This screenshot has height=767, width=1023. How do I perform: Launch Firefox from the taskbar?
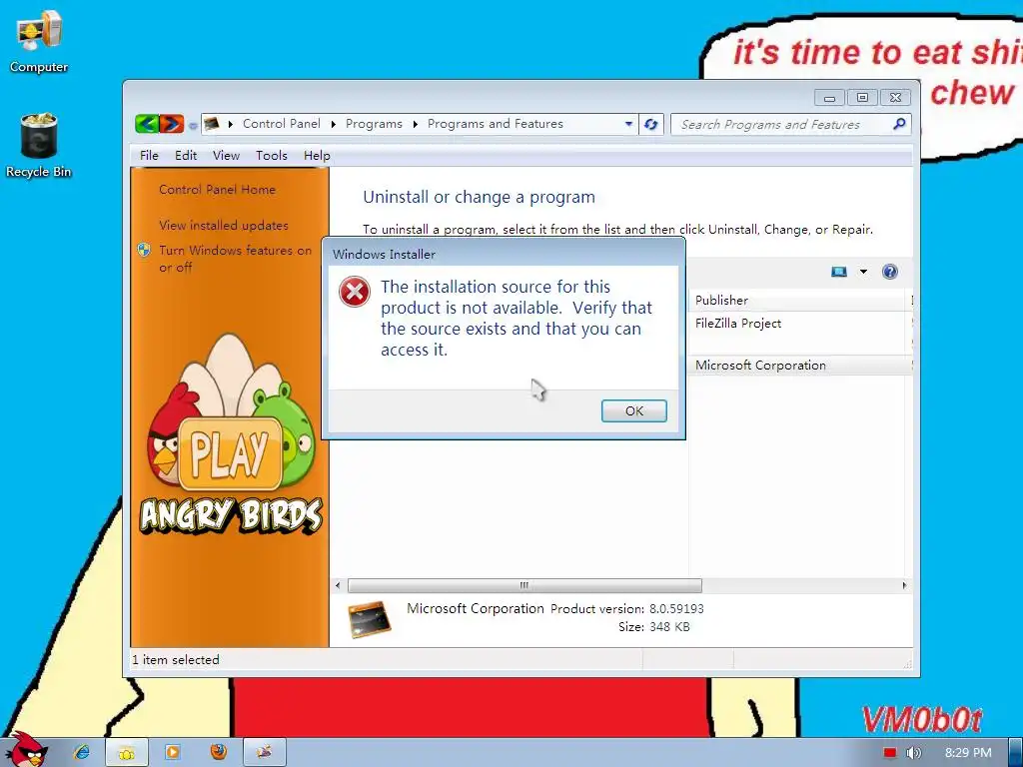(x=219, y=752)
